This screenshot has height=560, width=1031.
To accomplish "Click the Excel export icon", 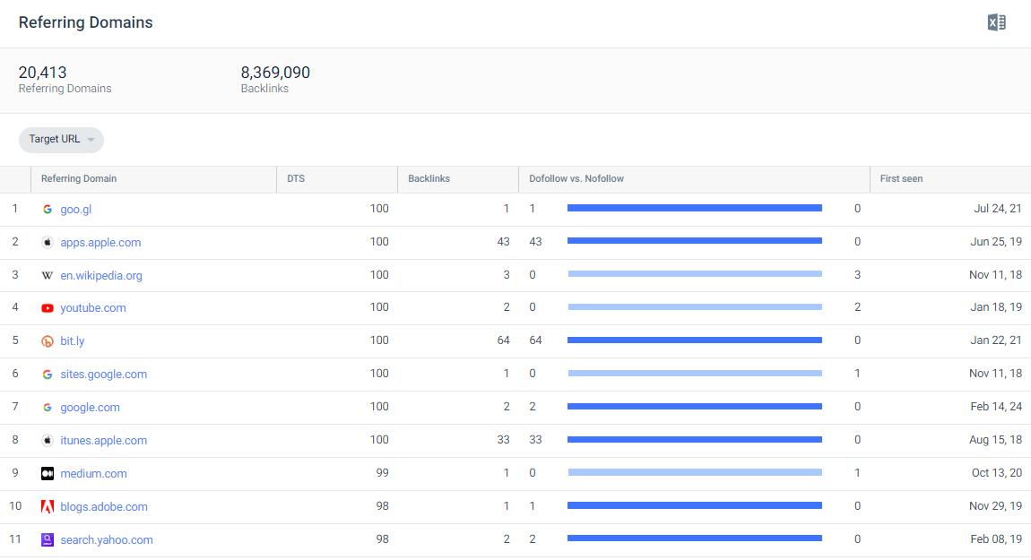I will [995, 22].
